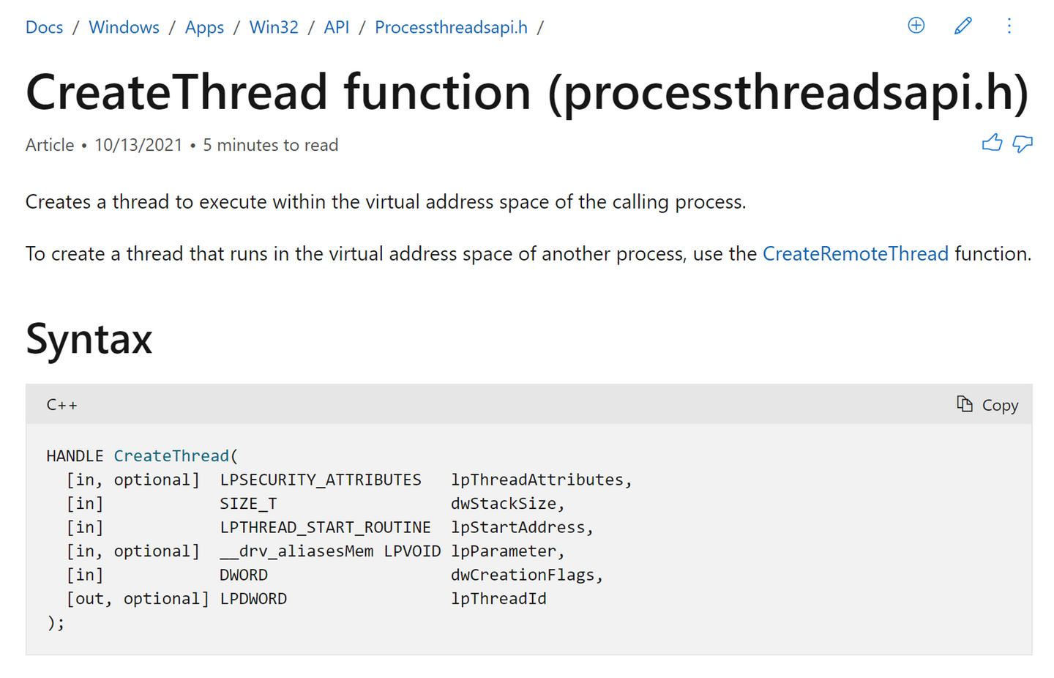Click the edit pencil icon
1054x678 pixels.
[963, 26]
